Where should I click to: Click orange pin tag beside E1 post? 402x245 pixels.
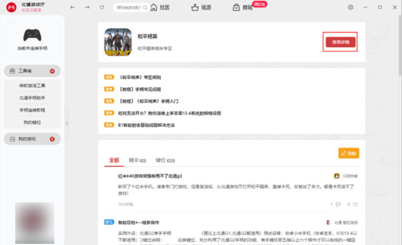(109, 125)
